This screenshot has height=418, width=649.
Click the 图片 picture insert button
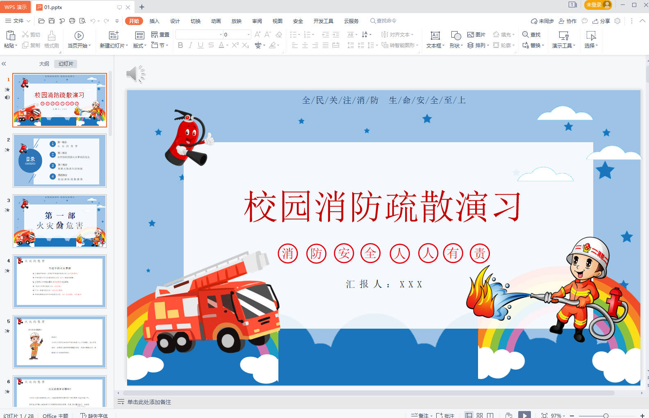pos(476,34)
